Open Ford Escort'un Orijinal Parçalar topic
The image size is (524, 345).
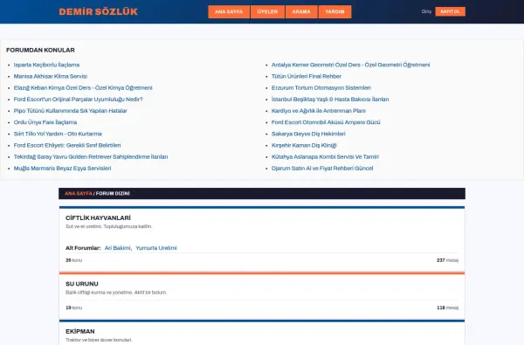pos(79,100)
